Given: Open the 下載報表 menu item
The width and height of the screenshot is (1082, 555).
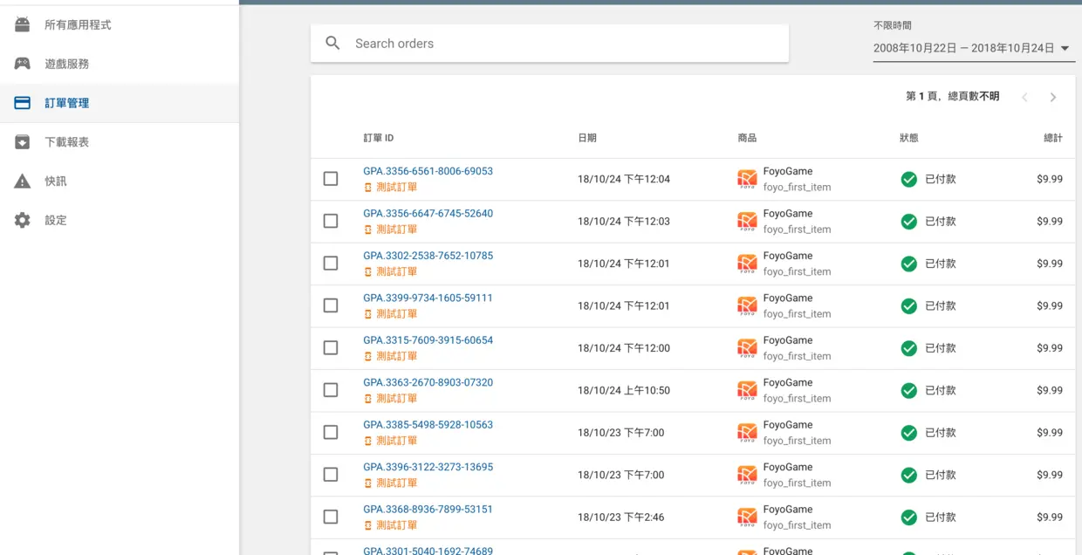Looking at the screenshot, I should 67,142.
